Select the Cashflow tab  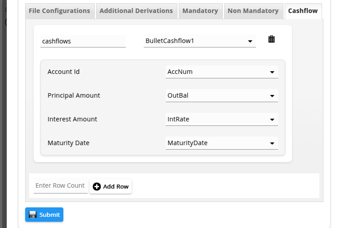pyautogui.click(x=303, y=11)
